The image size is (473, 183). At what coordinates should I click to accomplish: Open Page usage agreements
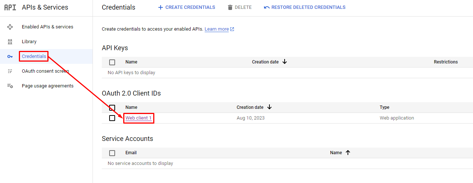click(x=47, y=86)
